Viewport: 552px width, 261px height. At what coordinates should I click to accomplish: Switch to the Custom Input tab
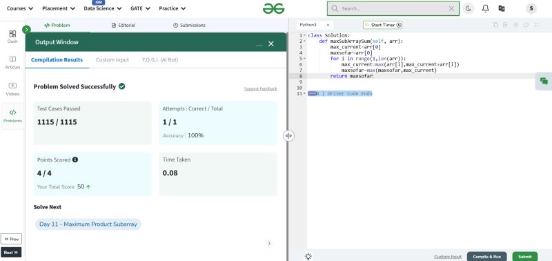[x=112, y=60]
